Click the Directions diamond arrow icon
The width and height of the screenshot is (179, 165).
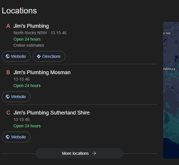[39, 56]
